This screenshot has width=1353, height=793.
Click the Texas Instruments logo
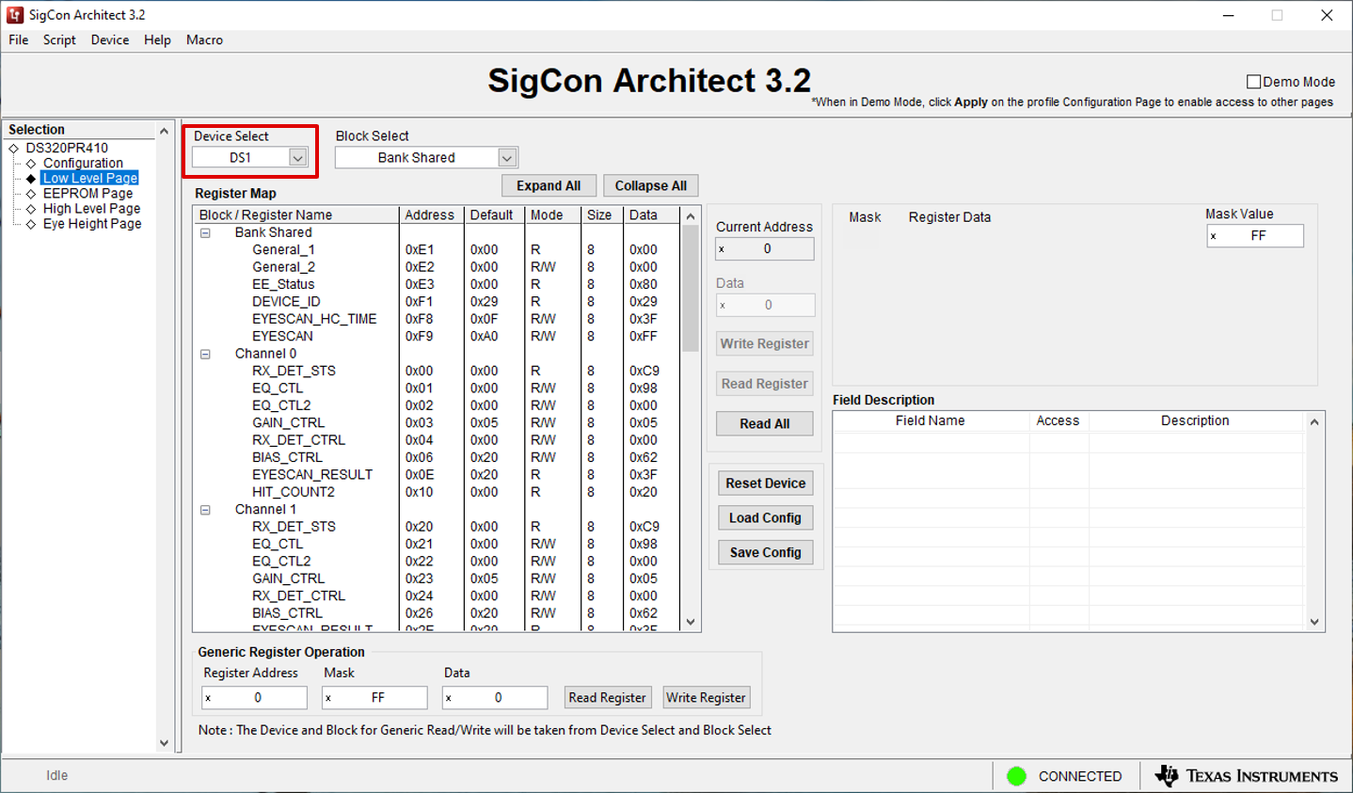click(1247, 776)
